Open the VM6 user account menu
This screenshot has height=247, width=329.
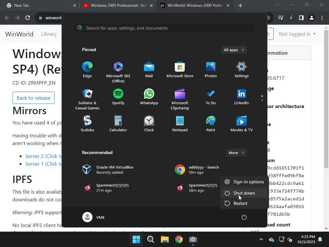click(93, 217)
